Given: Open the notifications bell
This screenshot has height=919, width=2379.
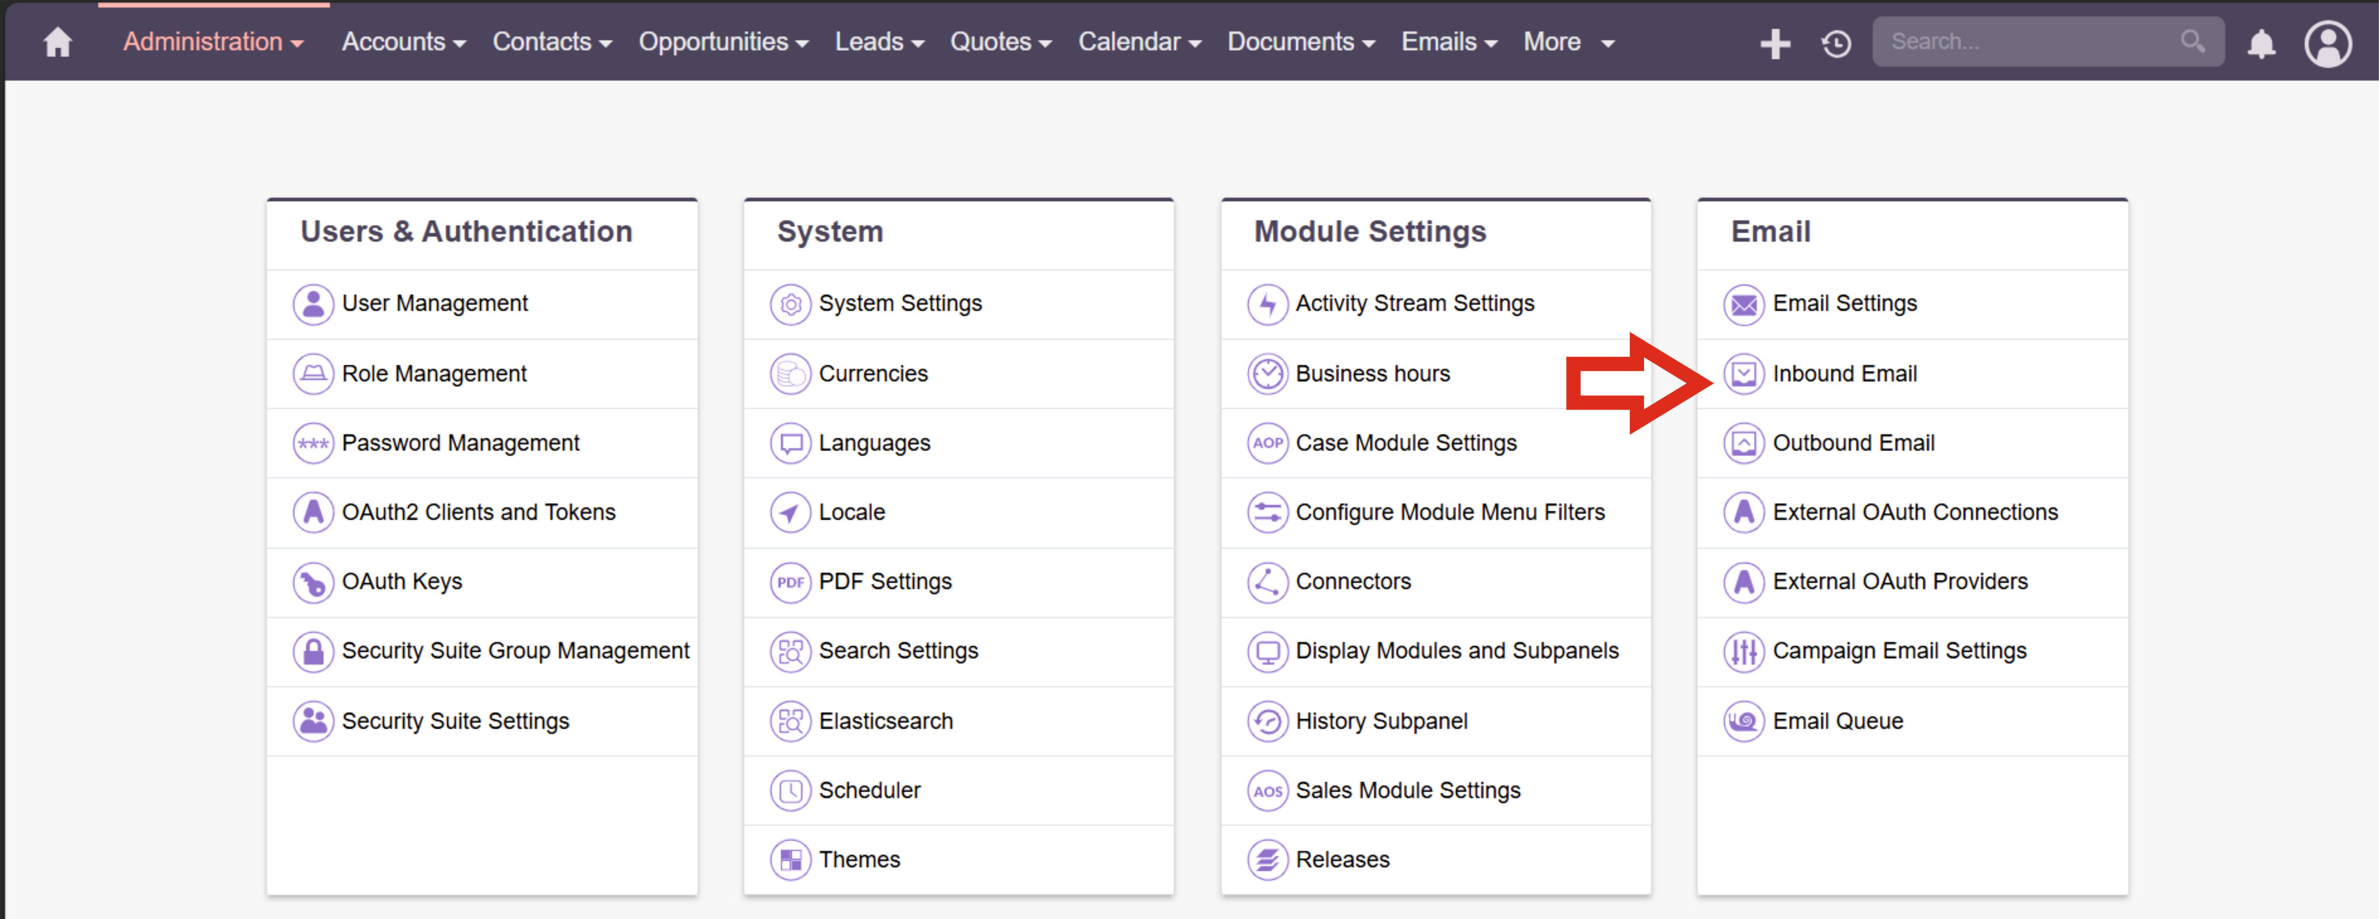Looking at the screenshot, I should pos(2261,42).
